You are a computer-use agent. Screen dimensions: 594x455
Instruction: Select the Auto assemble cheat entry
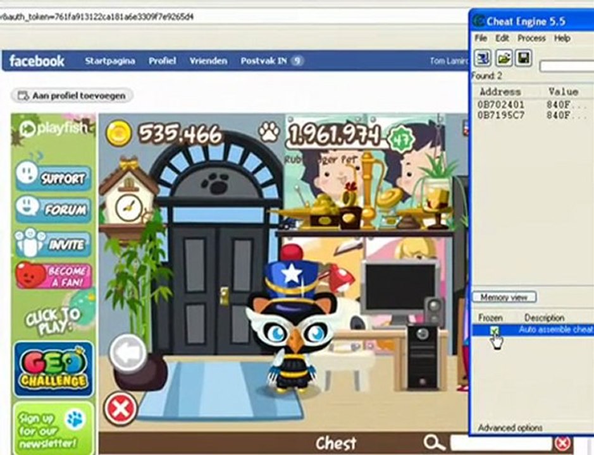(x=555, y=330)
